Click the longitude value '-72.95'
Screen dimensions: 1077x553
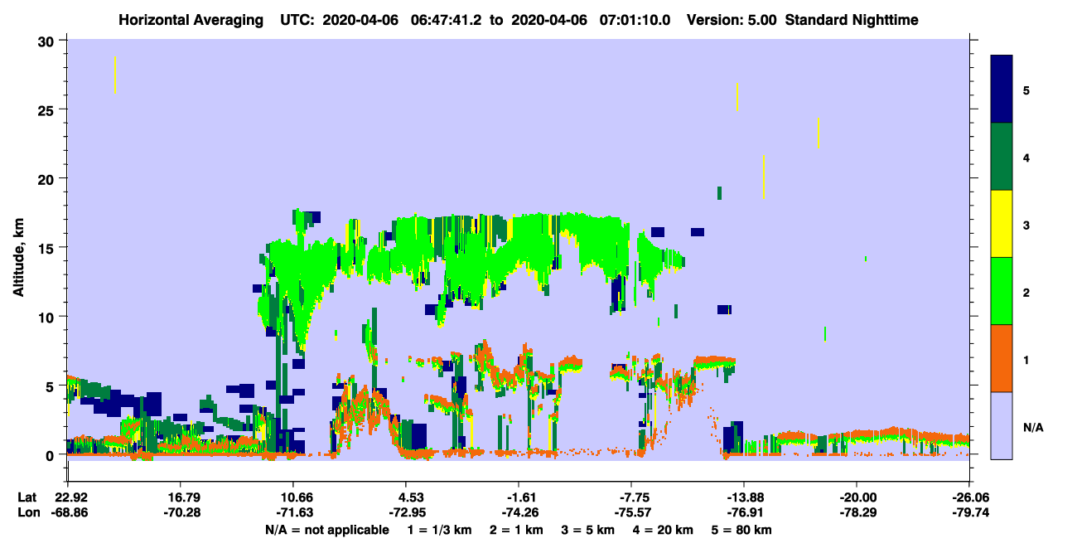point(406,513)
